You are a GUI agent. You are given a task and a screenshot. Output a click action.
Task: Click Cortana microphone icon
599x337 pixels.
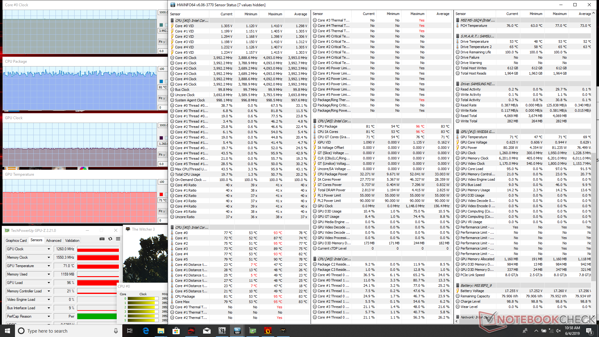click(116, 331)
